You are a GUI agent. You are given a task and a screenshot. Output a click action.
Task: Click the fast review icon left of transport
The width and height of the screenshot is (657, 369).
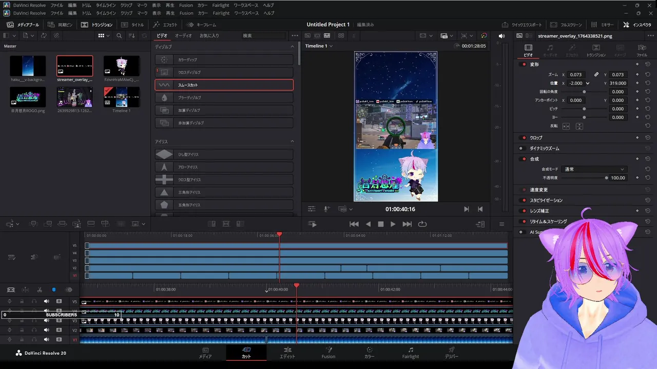tap(312, 224)
